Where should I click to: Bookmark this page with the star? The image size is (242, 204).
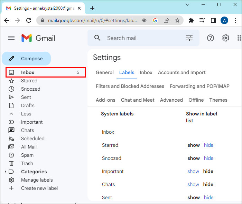coord(177,20)
